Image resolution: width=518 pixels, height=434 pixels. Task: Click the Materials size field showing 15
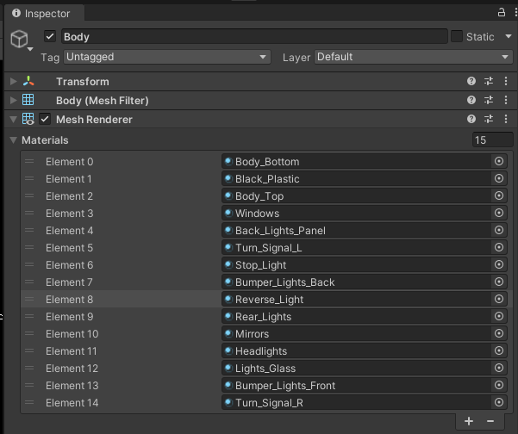coord(491,139)
